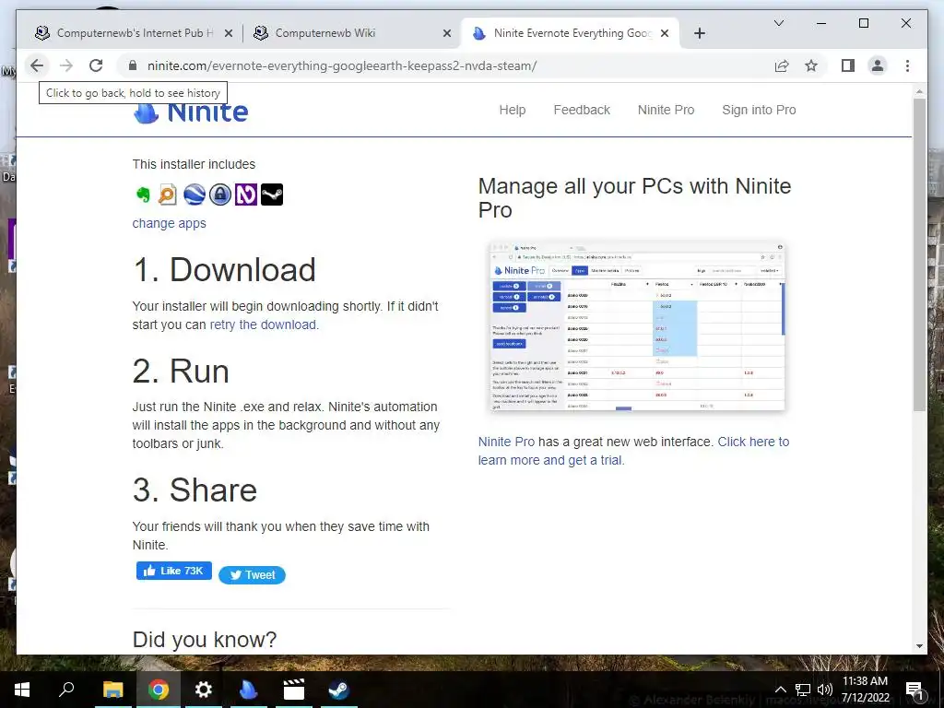Screen dimensions: 944x708
Task: Click Sign into Pro
Action: point(759,110)
